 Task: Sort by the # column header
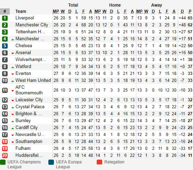tap(5, 11)
